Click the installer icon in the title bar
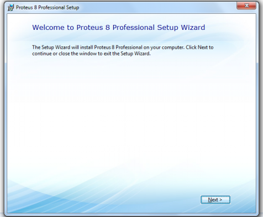 coord(10,8)
